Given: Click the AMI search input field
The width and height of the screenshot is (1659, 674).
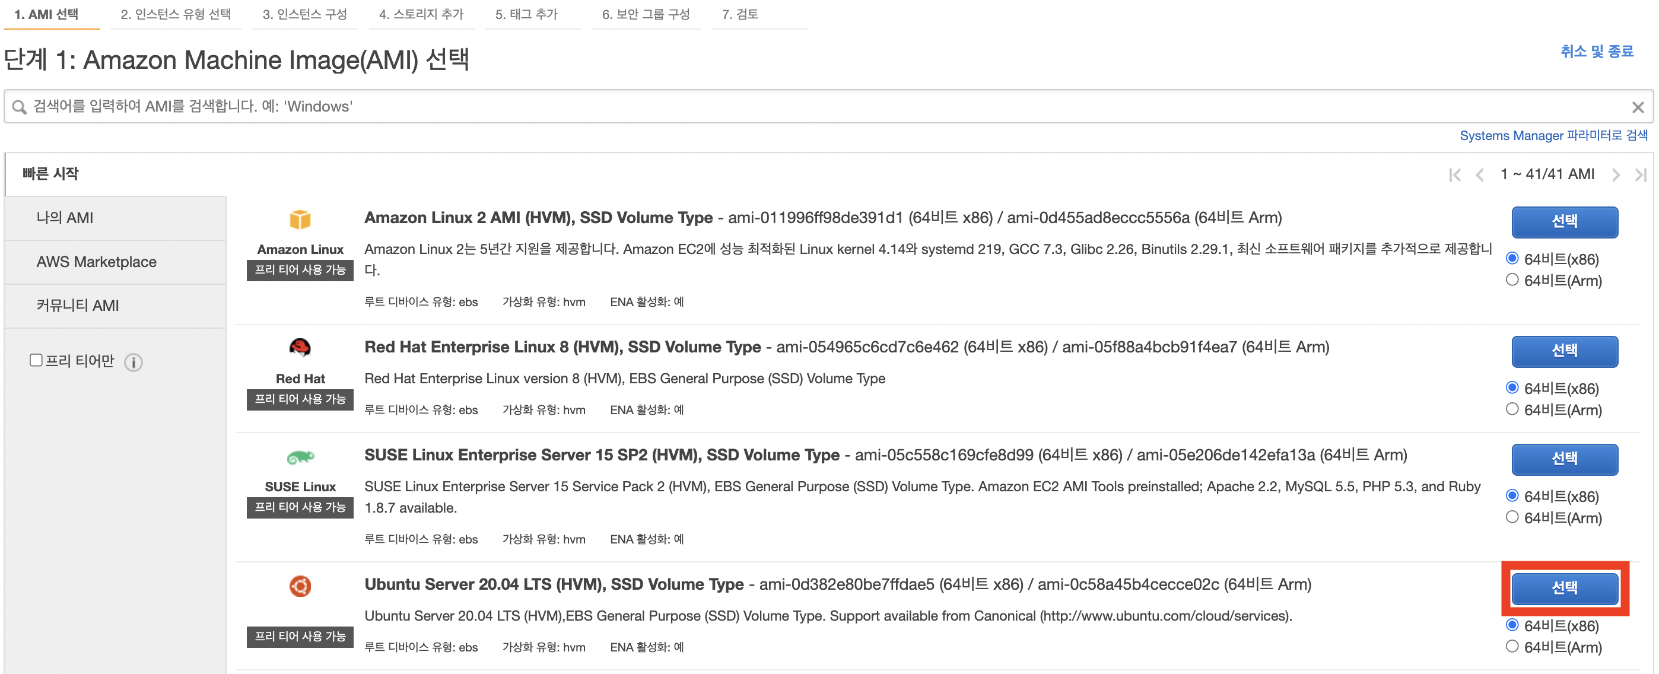Looking at the screenshot, I should click(824, 107).
